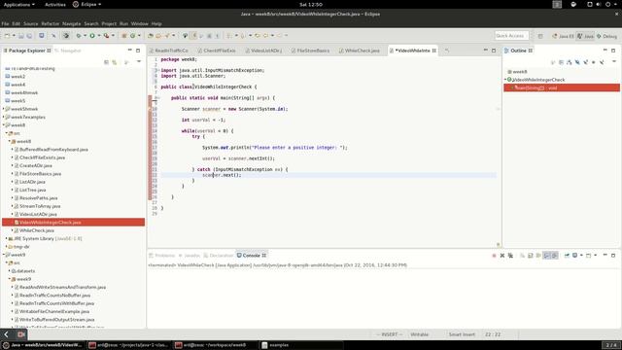The width and height of the screenshot is (622, 350).
Task: Select main(String[]) in the Outline
Action: [562, 87]
